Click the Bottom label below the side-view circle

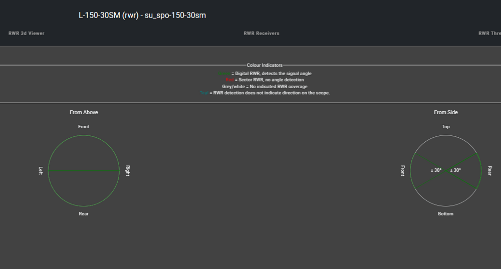445,214
